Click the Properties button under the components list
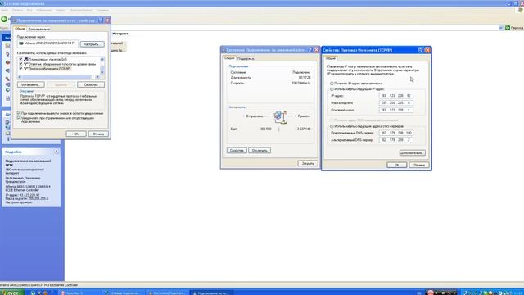The width and height of the screenshot is (524, 295). (x=91, y=84)
